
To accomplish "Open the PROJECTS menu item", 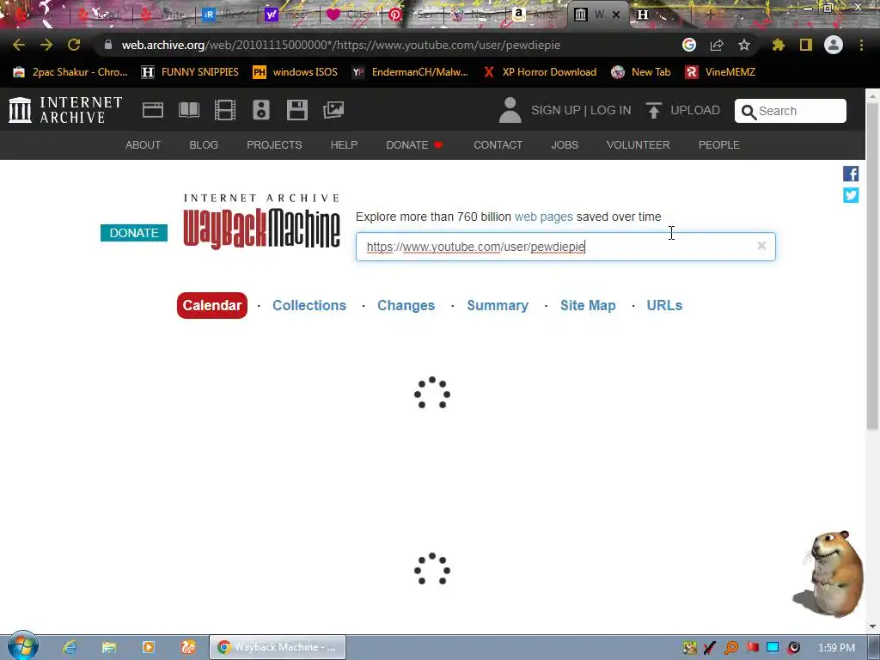I will pyautogui.click(x=274, y=144).
